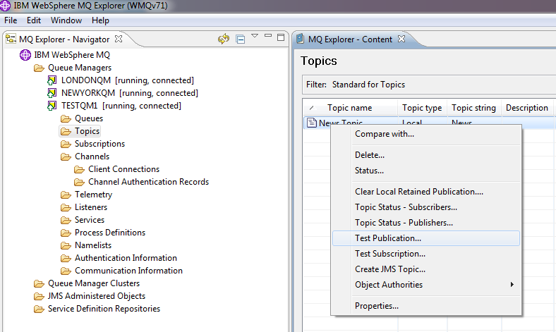Screen dimensions: 556x332
Task: Click the Process Definitions folder icon
Action: pos(66,233)
